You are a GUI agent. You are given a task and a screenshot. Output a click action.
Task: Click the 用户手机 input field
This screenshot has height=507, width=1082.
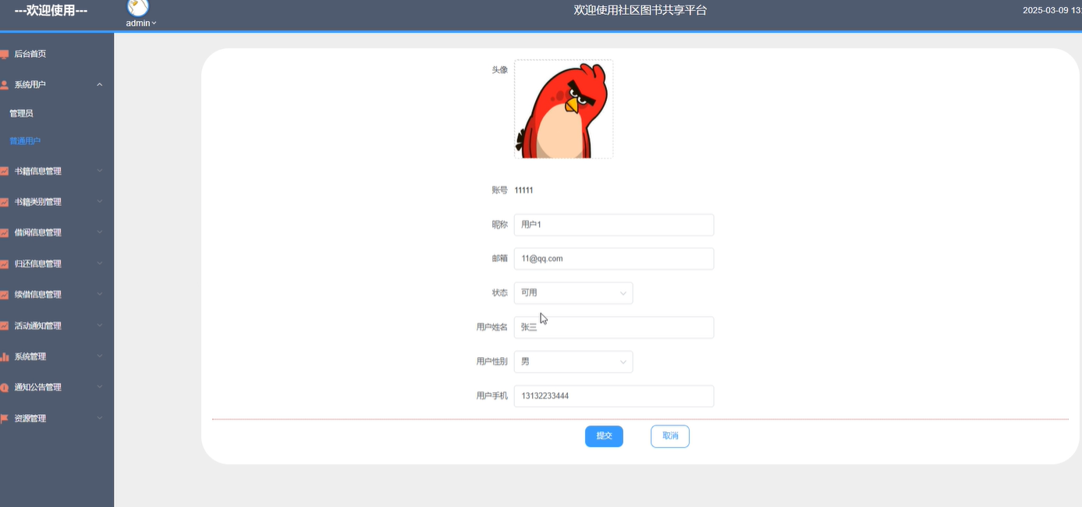(614, 396)
